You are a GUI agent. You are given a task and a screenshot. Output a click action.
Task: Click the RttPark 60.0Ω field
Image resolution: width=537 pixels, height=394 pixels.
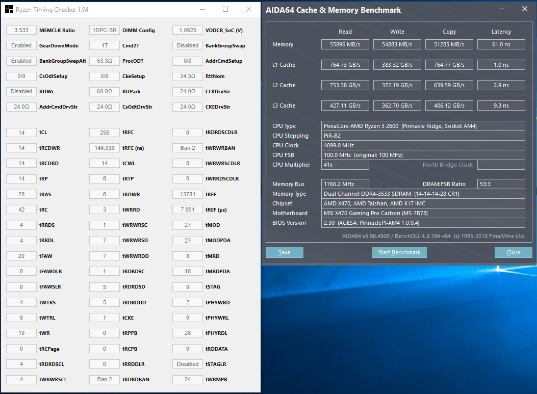tap(105, 91)
